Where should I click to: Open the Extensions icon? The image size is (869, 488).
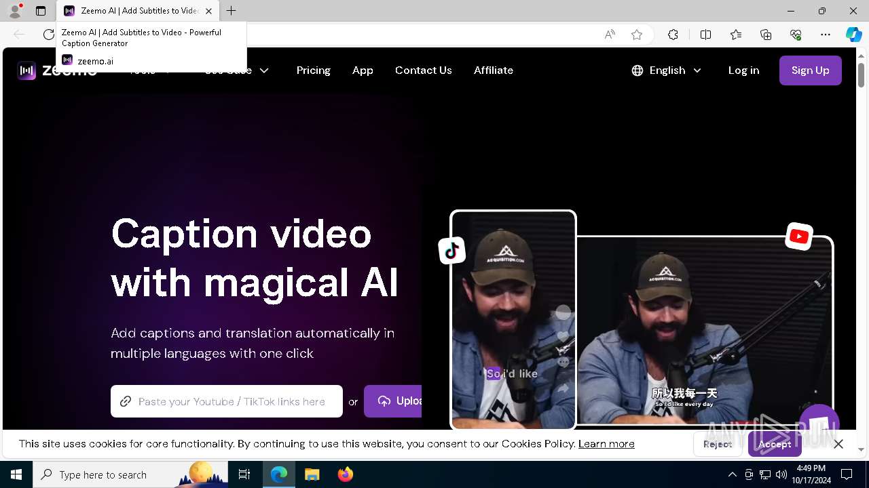click(673, 35)
